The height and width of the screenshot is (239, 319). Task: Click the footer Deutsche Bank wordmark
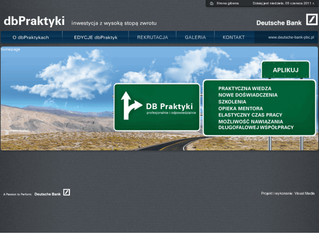click(x=47, y=194)
